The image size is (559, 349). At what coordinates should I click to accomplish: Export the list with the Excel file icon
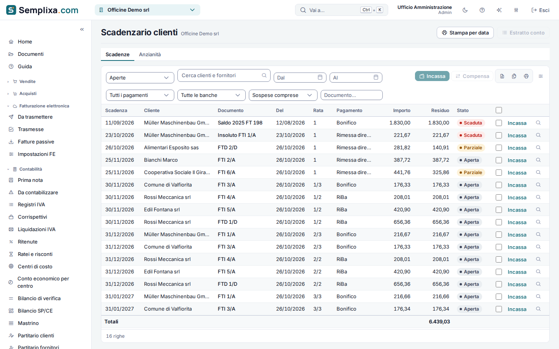502,76
